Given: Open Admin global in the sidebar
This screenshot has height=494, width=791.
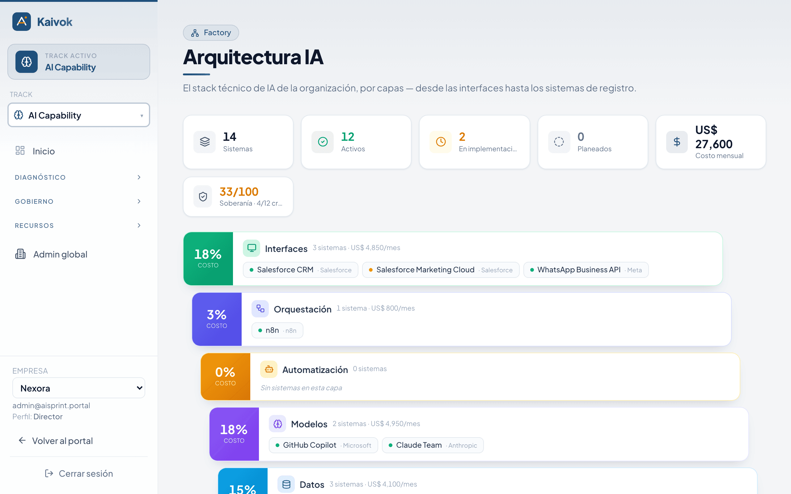Looking at the screenshot, I should pos(79,254).
